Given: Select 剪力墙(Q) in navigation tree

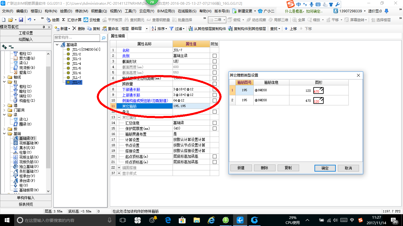Looking at the screenshot, I should click(27, 58).
